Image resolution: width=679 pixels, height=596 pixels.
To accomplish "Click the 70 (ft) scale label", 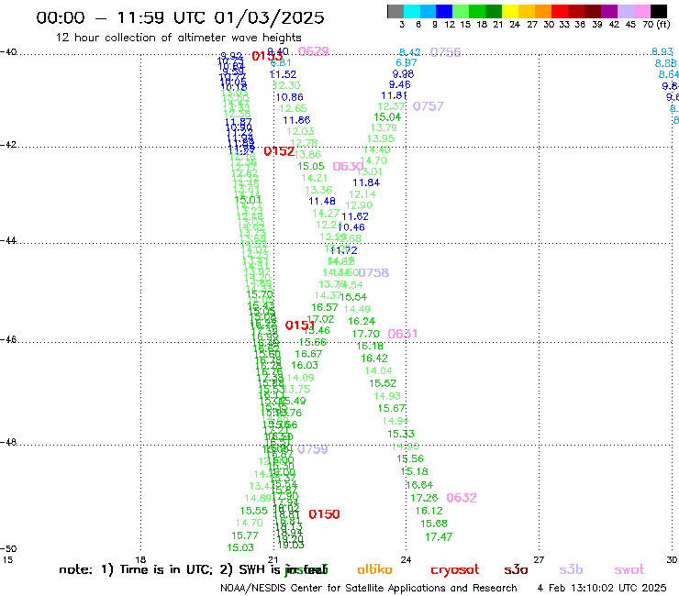I will click(x=656, y=24).
